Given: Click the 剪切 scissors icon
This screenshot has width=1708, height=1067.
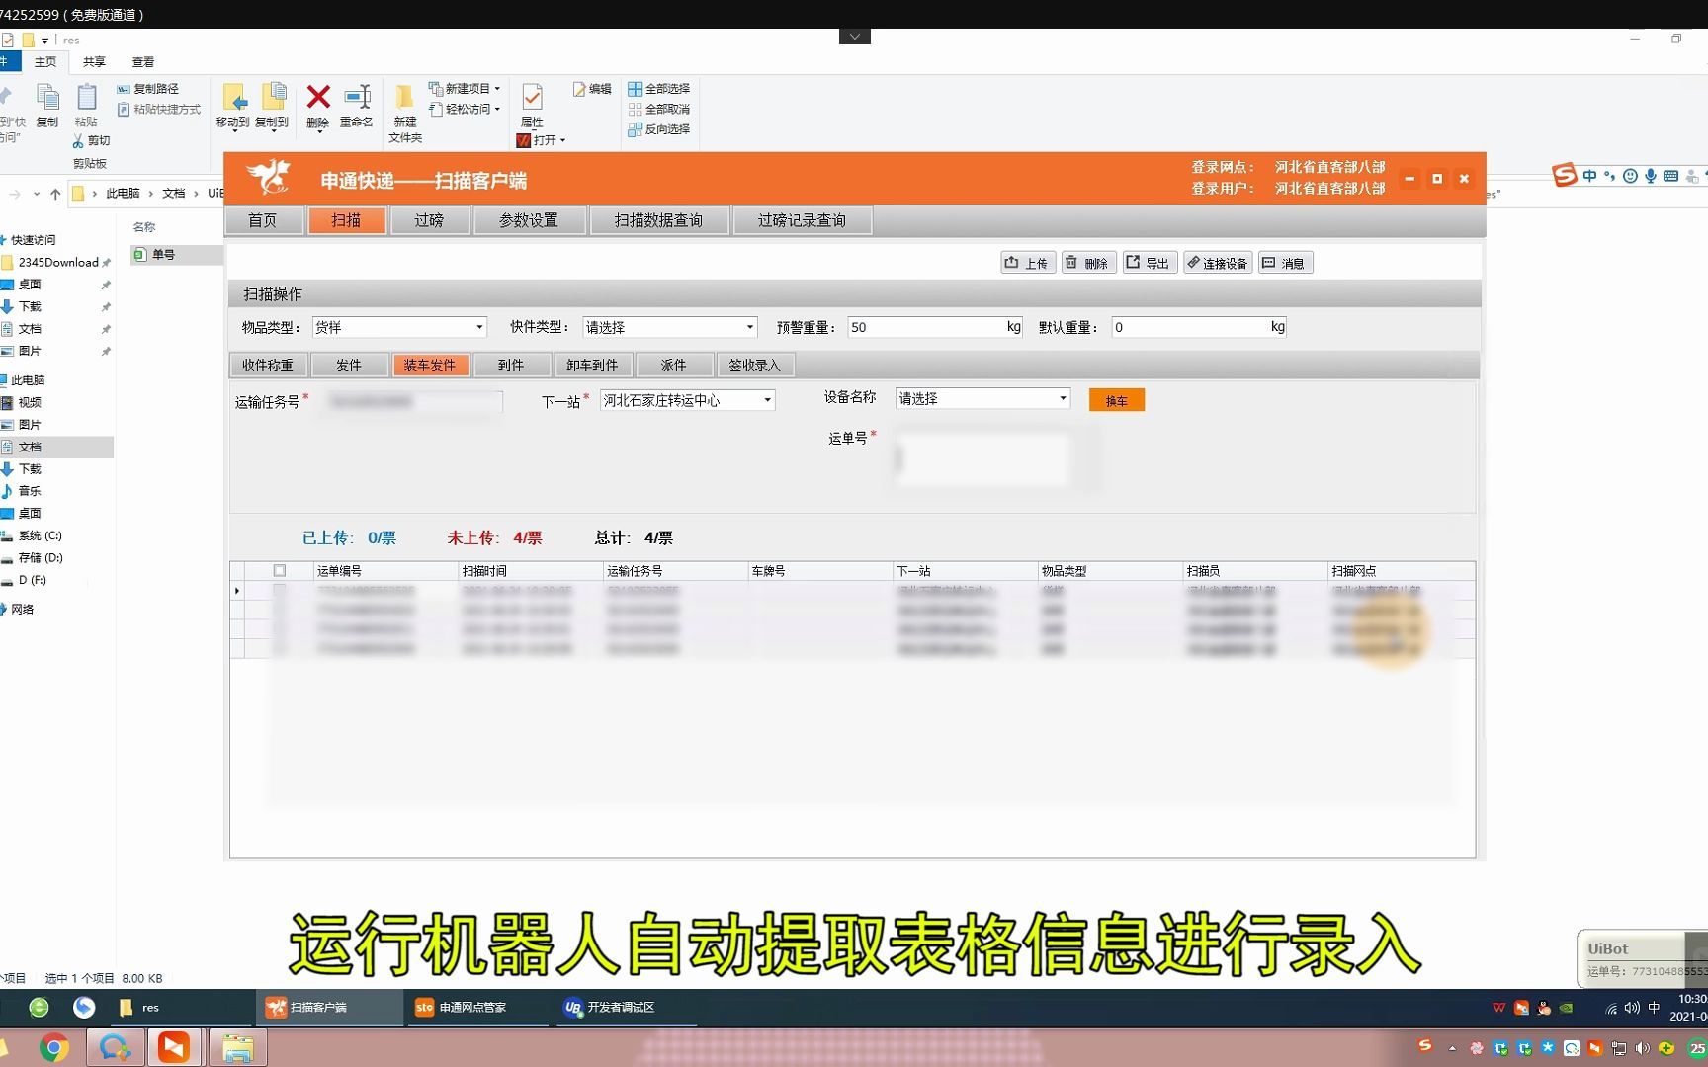Looking at the screenshot, I should click(90, 141).
